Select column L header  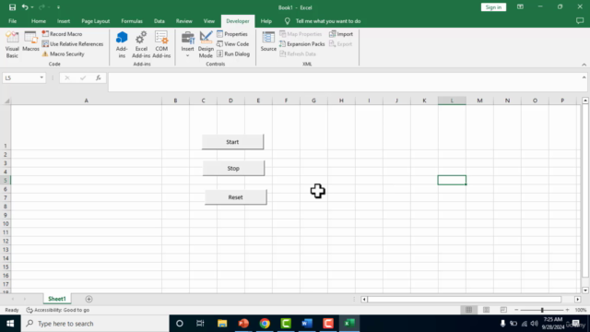click(x=452, y=101)
